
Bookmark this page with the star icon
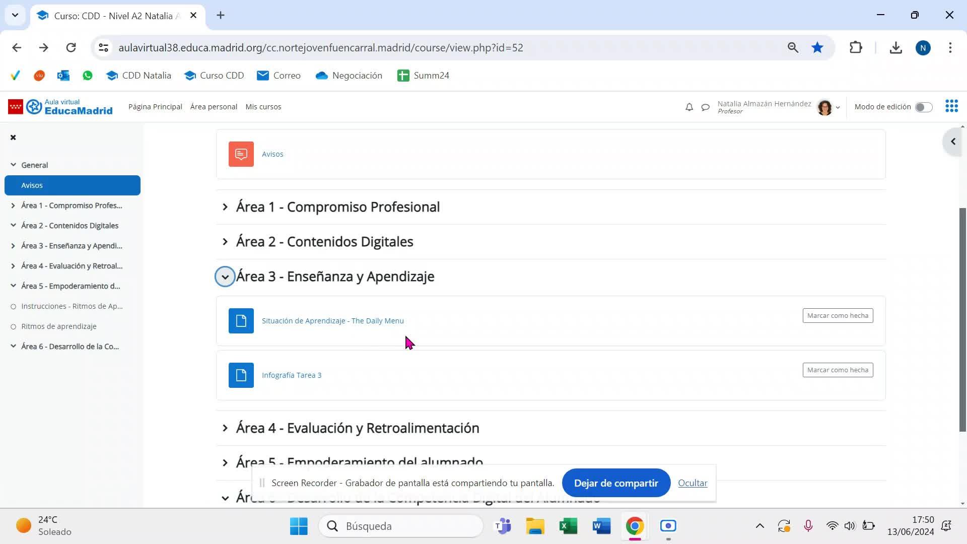tap(817, 48)
